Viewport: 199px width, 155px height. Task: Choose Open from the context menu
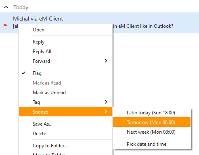point(65,30)
